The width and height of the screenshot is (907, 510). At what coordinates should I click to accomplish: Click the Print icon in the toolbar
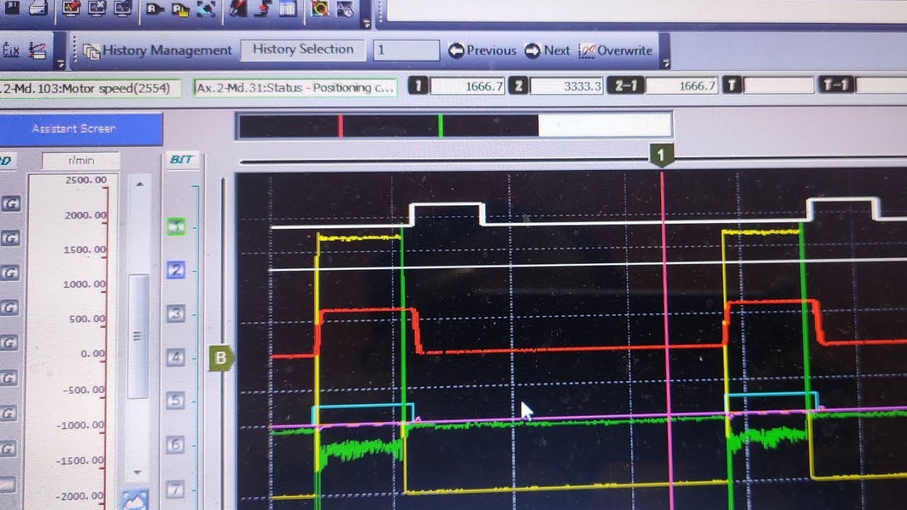(40, 7)
